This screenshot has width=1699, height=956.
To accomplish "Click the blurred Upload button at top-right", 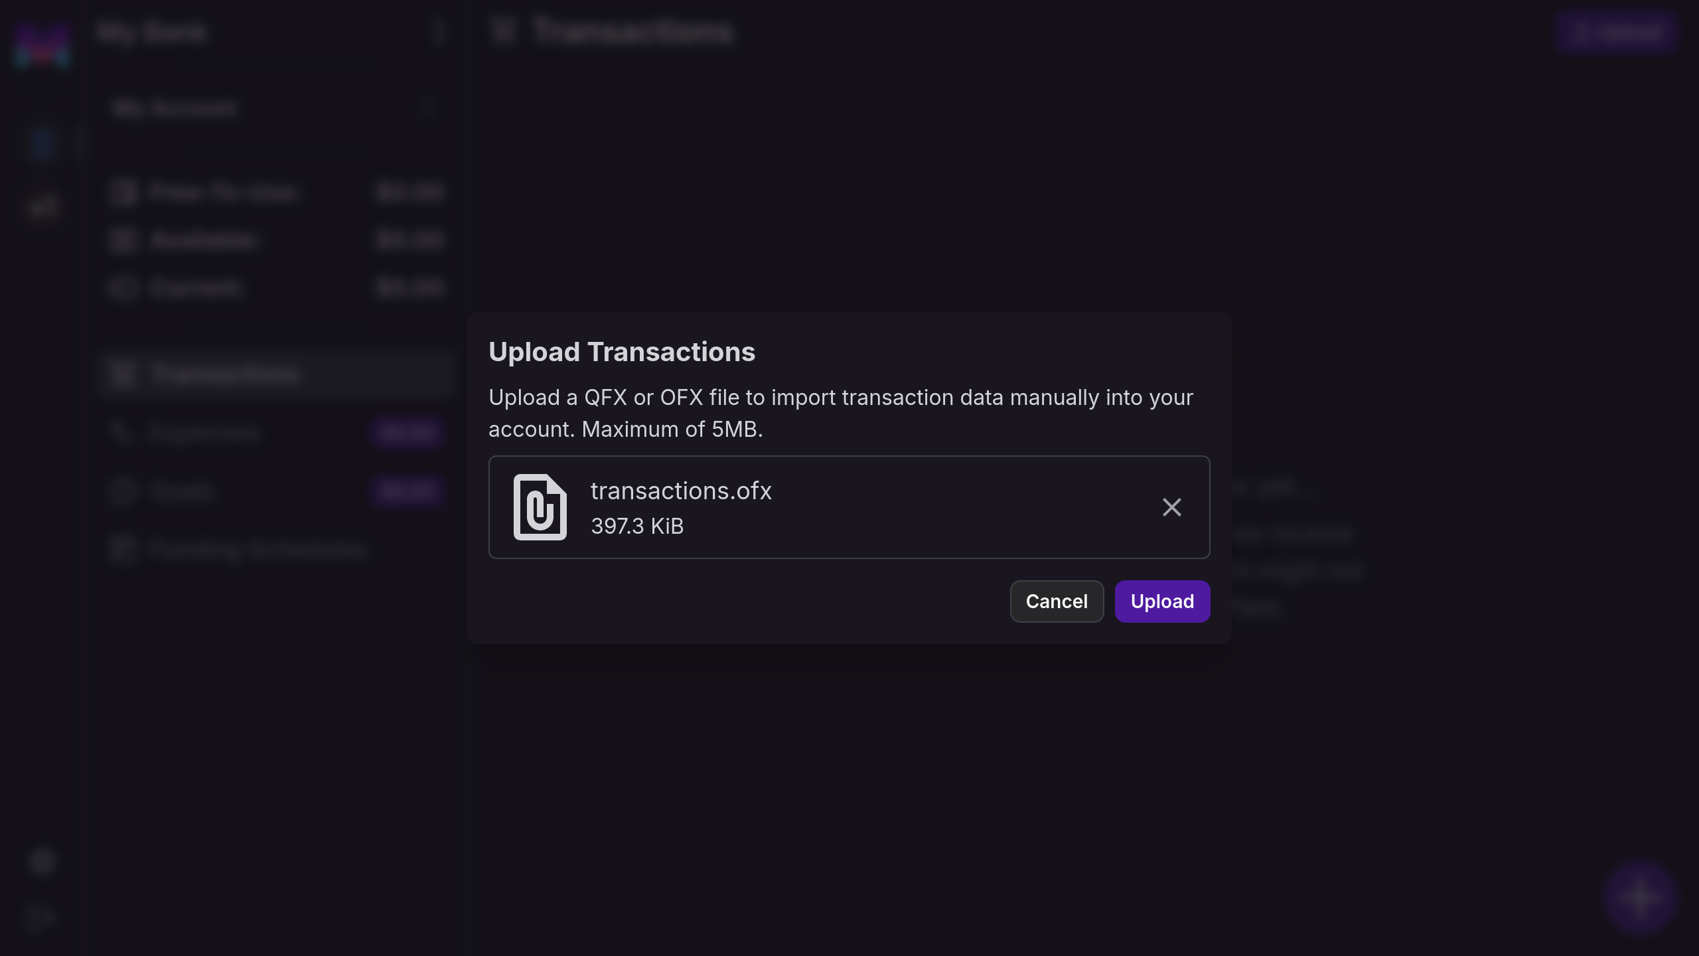I will pyautogui.click(x=1617, y=32).
